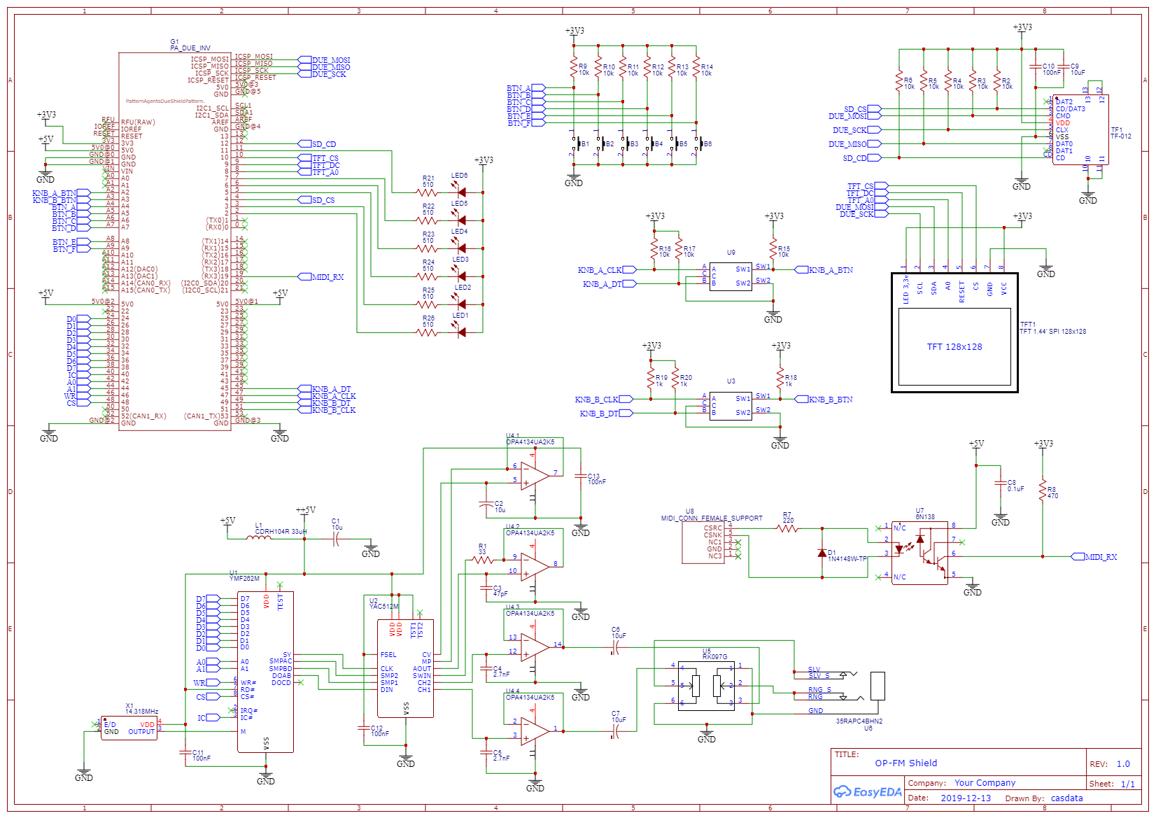Screen dimensions: 1156x818
Task: Click capacitor C13 100nF symbol
Action: tap(580, 477)
